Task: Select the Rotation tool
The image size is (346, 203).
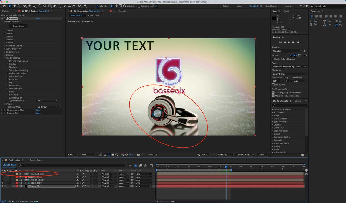Action: pos(40,6)
